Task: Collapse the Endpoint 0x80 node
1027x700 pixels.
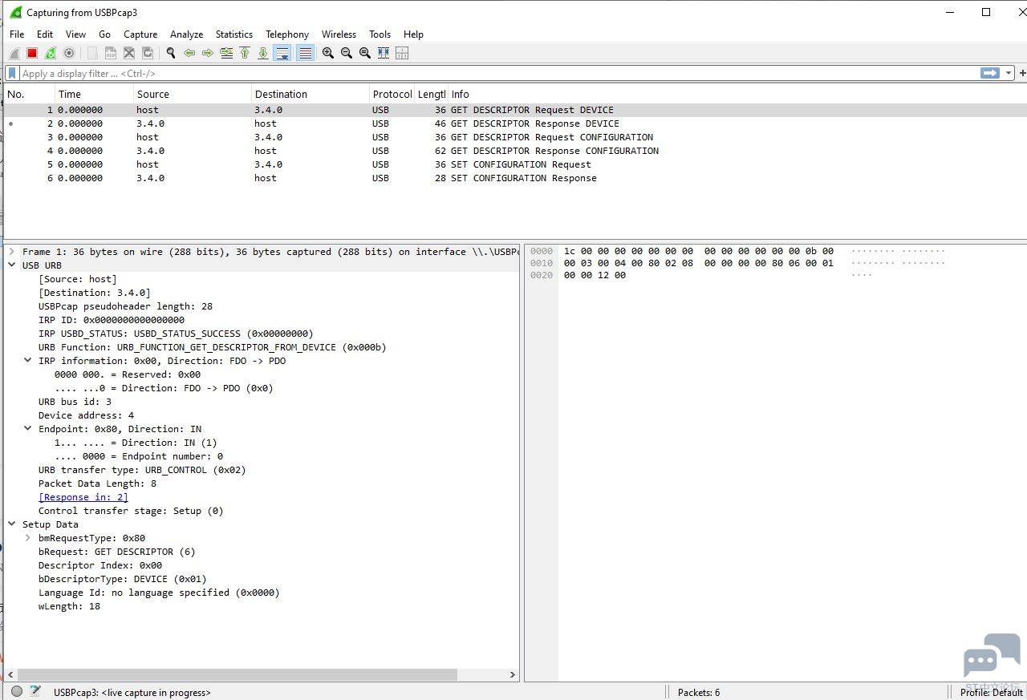Action: [x=28, y=429]
